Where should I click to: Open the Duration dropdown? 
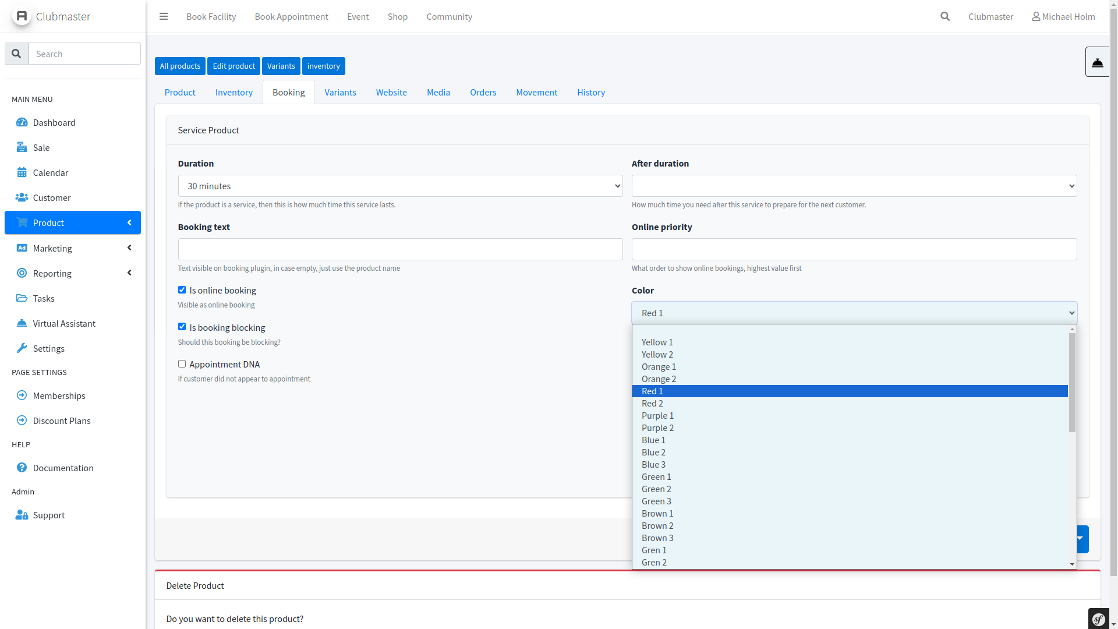400,186
